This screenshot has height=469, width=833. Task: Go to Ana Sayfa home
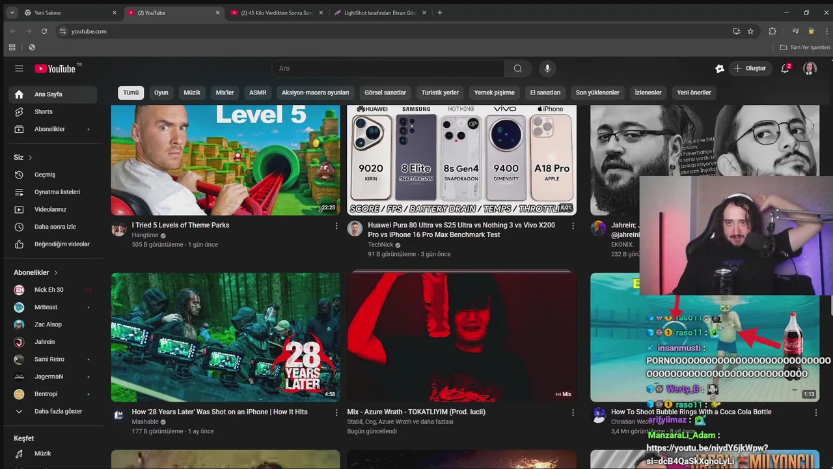(53, 94)
